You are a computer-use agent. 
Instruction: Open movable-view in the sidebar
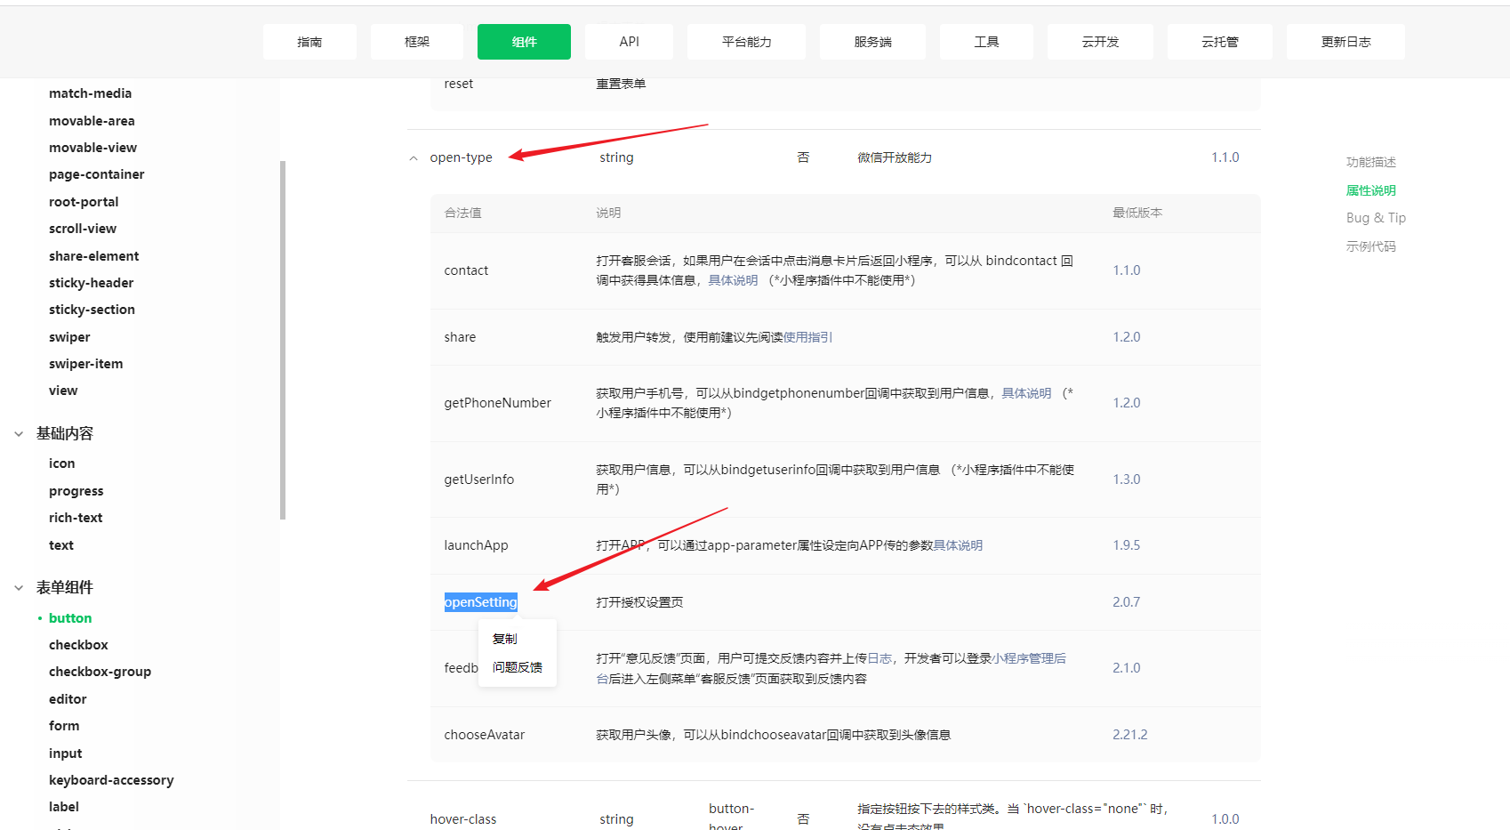click(x=92, y=148)
